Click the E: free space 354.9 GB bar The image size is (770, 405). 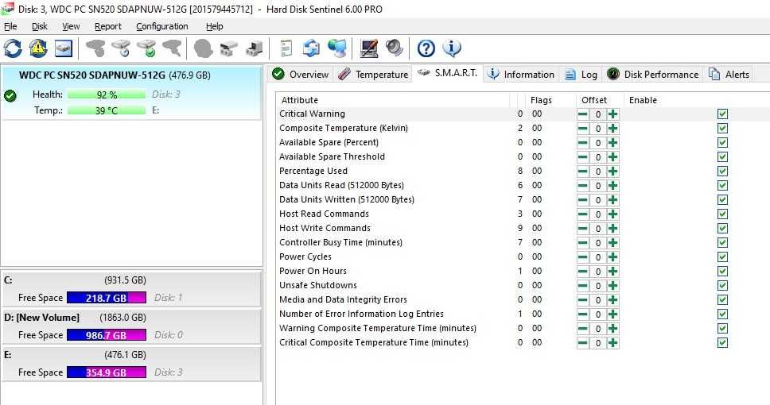106,372
